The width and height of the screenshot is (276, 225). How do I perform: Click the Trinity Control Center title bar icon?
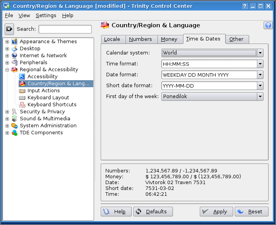pyautogui.click(x=7, y=6)
